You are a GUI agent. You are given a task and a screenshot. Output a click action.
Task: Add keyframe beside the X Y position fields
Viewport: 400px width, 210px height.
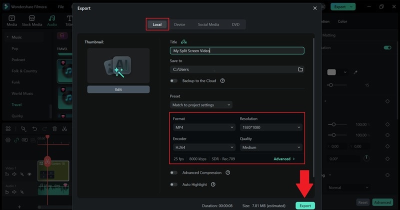[x=387, y=146]
